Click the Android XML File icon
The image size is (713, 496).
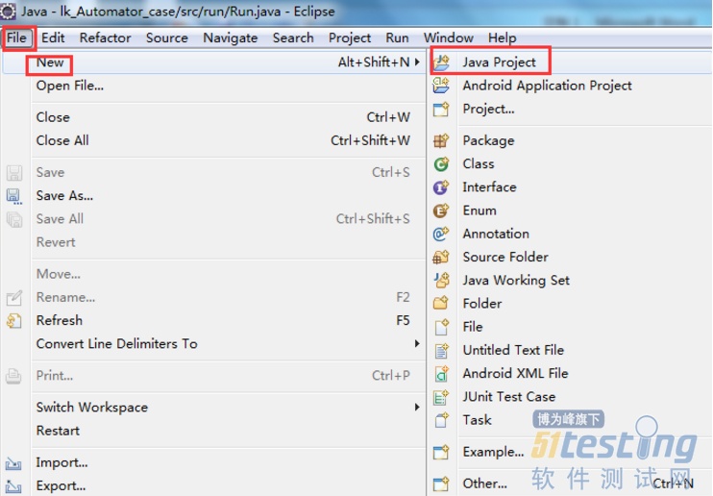[441, 374]
